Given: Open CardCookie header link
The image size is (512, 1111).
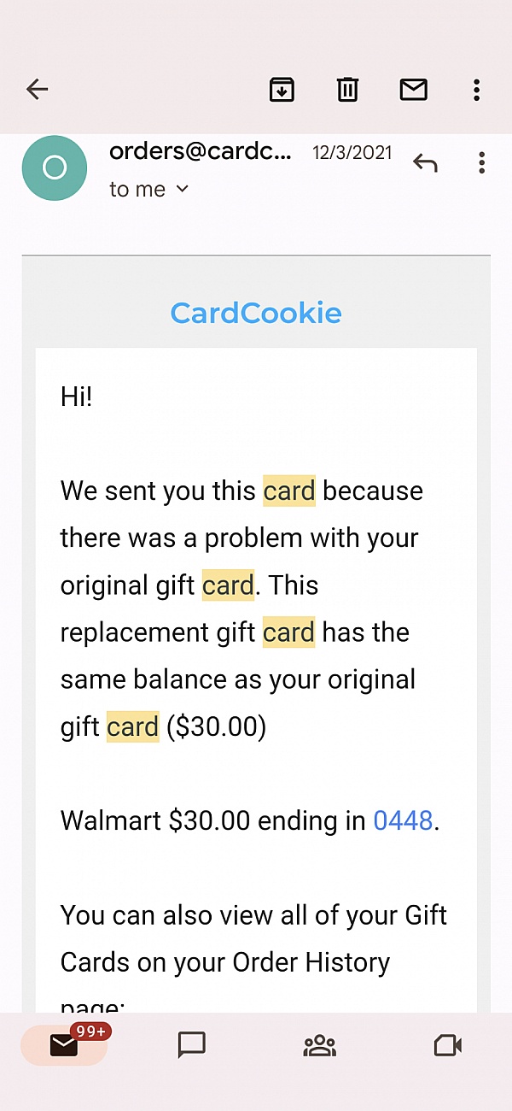Looking at the screenshot, I should [256, 313].
